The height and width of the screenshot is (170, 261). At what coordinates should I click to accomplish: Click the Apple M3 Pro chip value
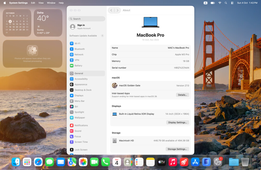click(x=182, y=54)
